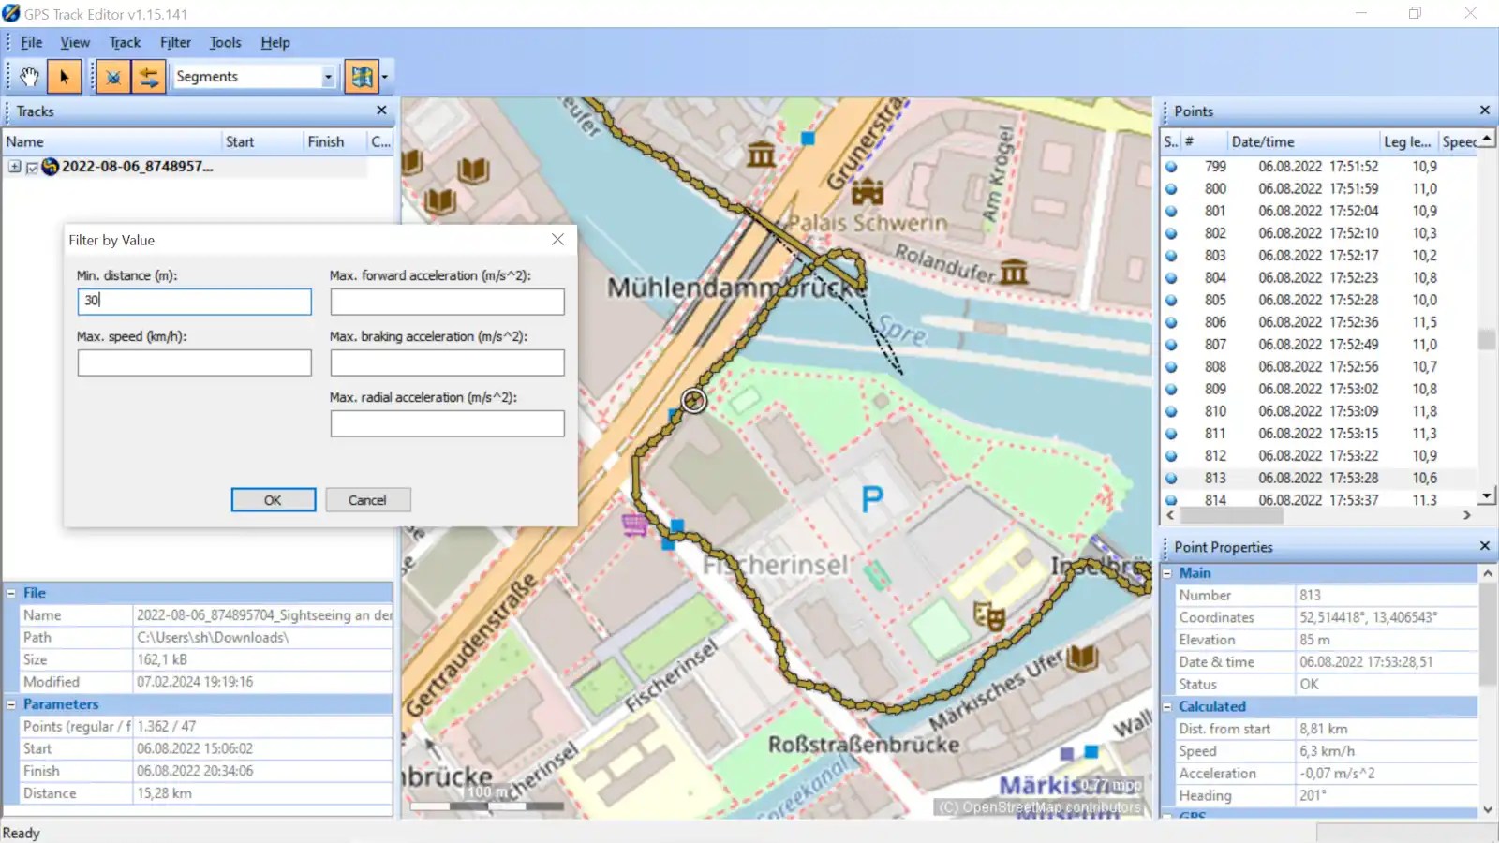
Task: Focus the Min. distance input field
Action: (x=194, y=301)
